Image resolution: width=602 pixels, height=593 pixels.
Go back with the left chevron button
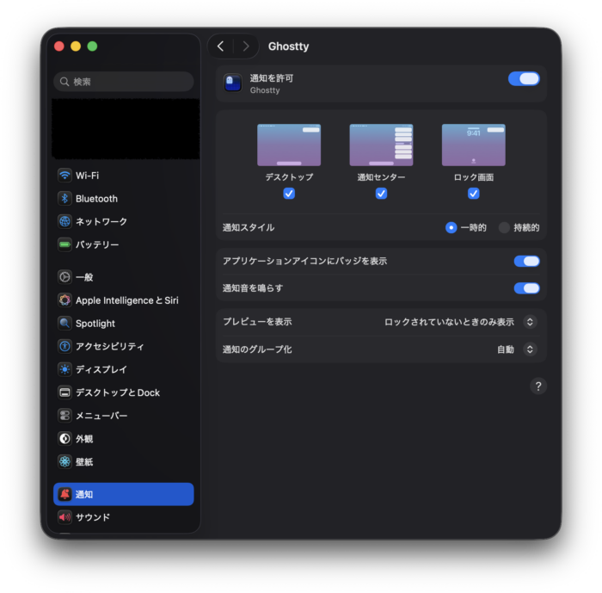221,46
